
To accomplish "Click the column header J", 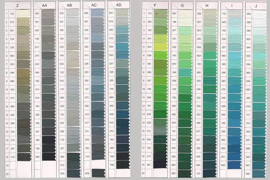I will click(x=256, y=6).
